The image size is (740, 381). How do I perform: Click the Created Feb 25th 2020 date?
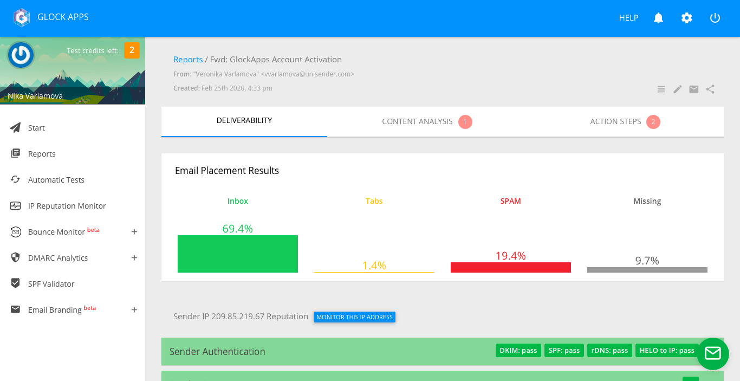[x=223, y=88]
